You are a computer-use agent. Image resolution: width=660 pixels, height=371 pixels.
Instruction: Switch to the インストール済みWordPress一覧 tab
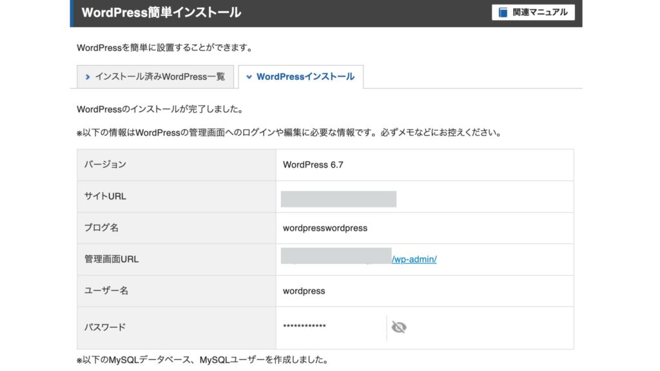(155, 77)
